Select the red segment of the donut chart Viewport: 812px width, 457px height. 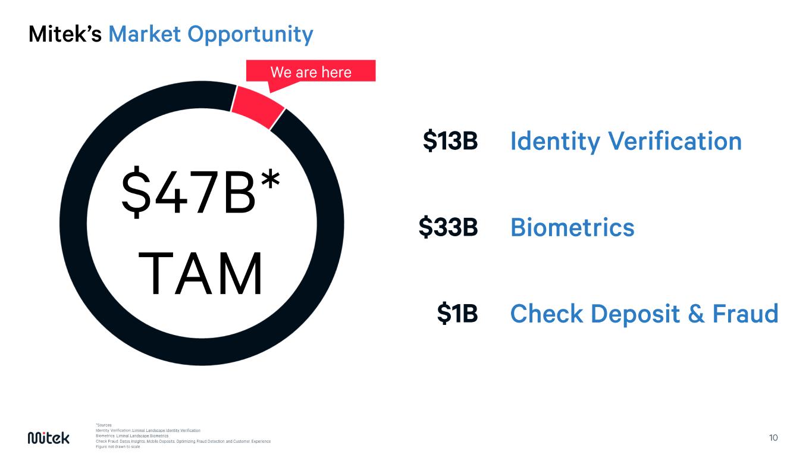pos(256,106)
